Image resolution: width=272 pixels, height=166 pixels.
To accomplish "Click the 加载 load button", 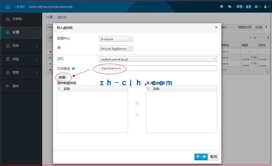I will click(62, 77).
